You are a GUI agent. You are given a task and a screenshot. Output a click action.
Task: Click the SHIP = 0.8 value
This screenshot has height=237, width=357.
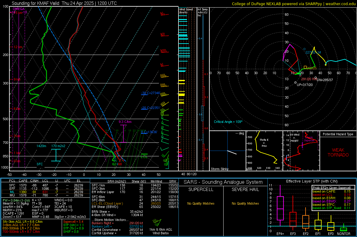[x=71, y=232]
